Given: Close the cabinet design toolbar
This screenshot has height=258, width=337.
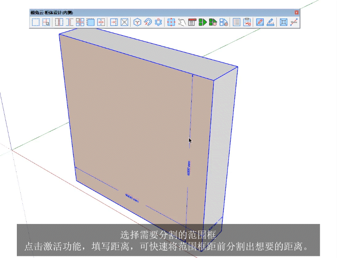Looking at the screenshot, I should click(x=297, y=13).
